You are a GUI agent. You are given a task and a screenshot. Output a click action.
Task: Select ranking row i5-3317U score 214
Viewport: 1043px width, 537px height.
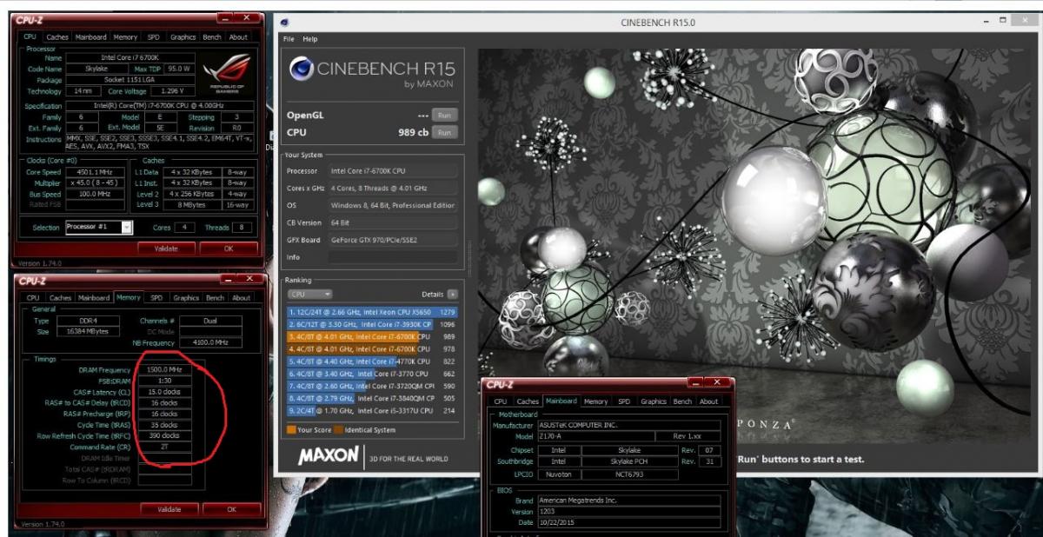coord(373,411)
